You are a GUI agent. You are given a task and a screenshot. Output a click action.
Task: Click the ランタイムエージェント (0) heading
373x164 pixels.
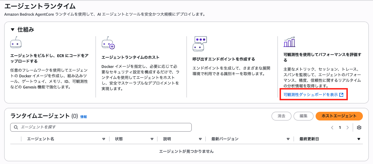[x=44, y=116]
